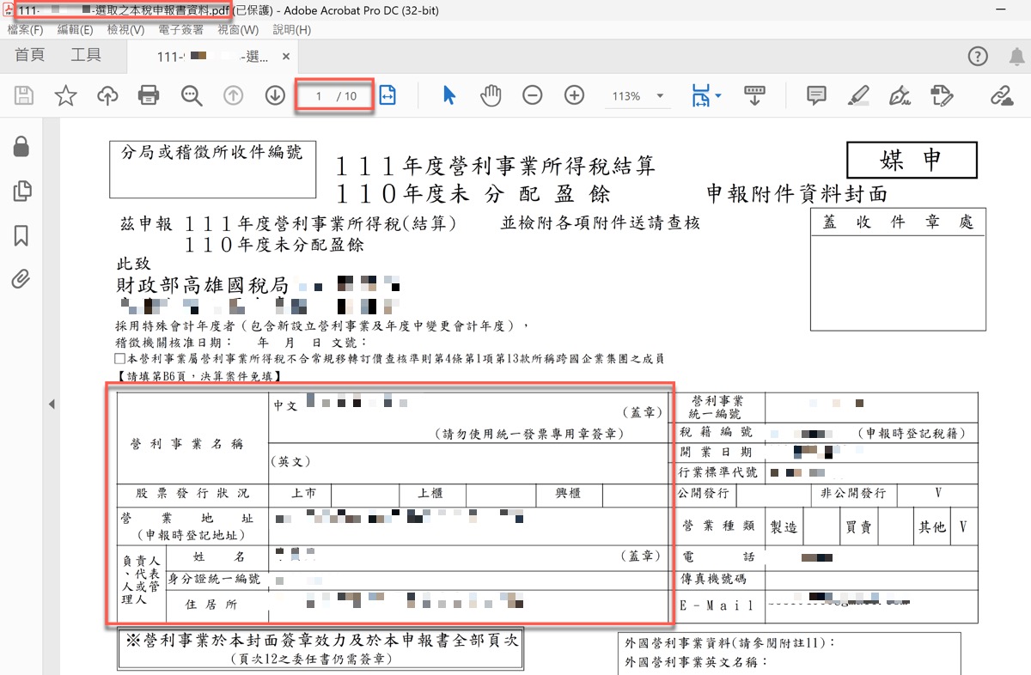1031x675 pixels.
Task: Show the page thumbnails panel
Action: (x=21, y=192)
